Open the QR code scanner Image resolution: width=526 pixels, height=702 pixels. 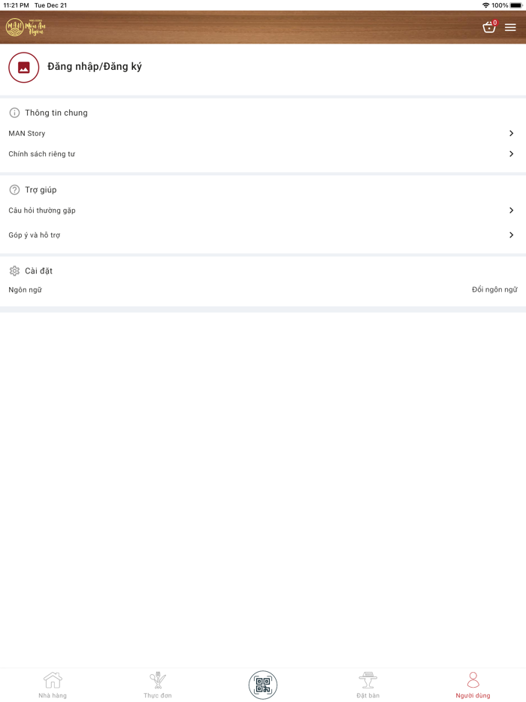[x=263, y=685]
